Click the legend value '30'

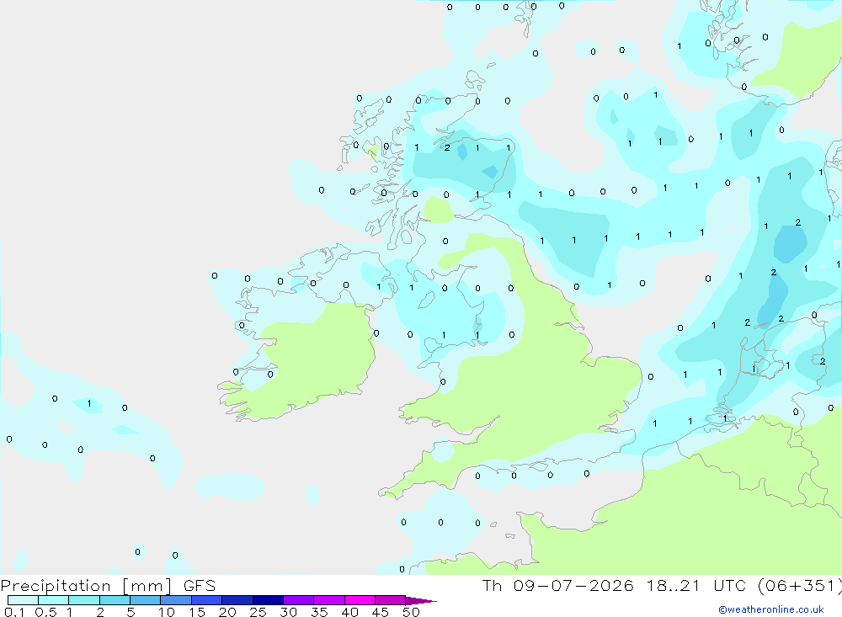coord(288,612)
